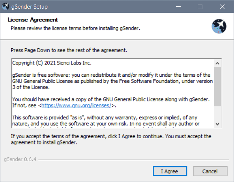Screen dimensions: 234x182
Task: Click the gSender 0.6.4 version label
Action: click(x=20, y=160)
